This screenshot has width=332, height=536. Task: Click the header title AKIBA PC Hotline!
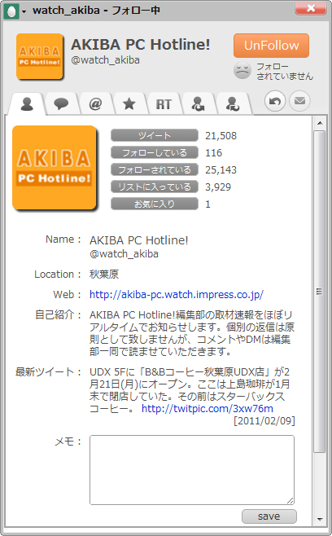(x=141, y=45)
